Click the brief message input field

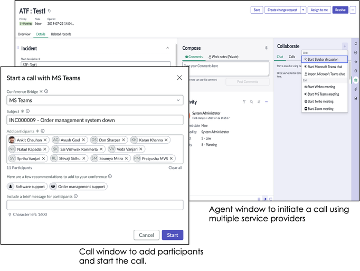pos(95,205)
